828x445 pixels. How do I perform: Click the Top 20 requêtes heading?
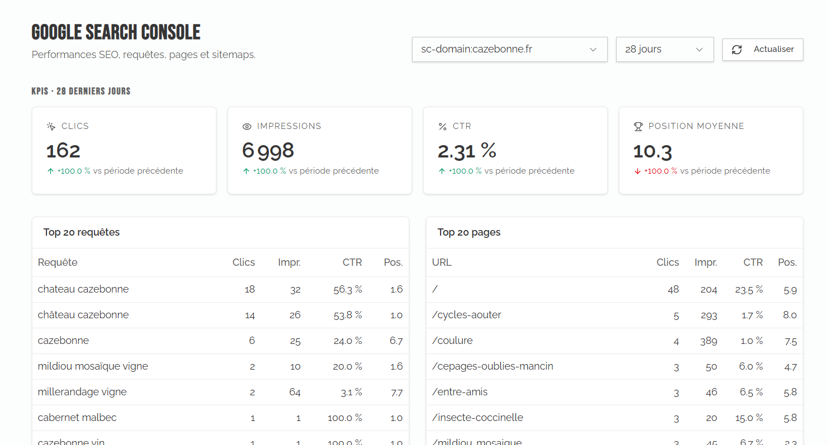point(82,232)
